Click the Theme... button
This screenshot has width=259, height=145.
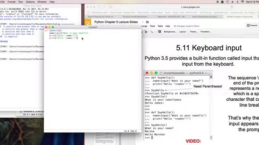[193, 31]
